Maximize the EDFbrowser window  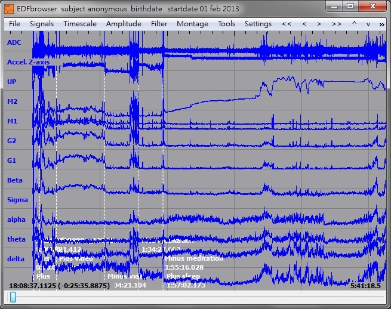(350, 7)
